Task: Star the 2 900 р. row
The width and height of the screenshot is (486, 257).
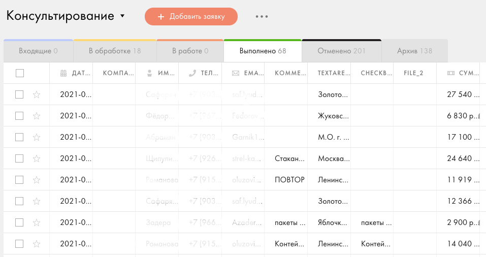Action: [x=37, y=222]
